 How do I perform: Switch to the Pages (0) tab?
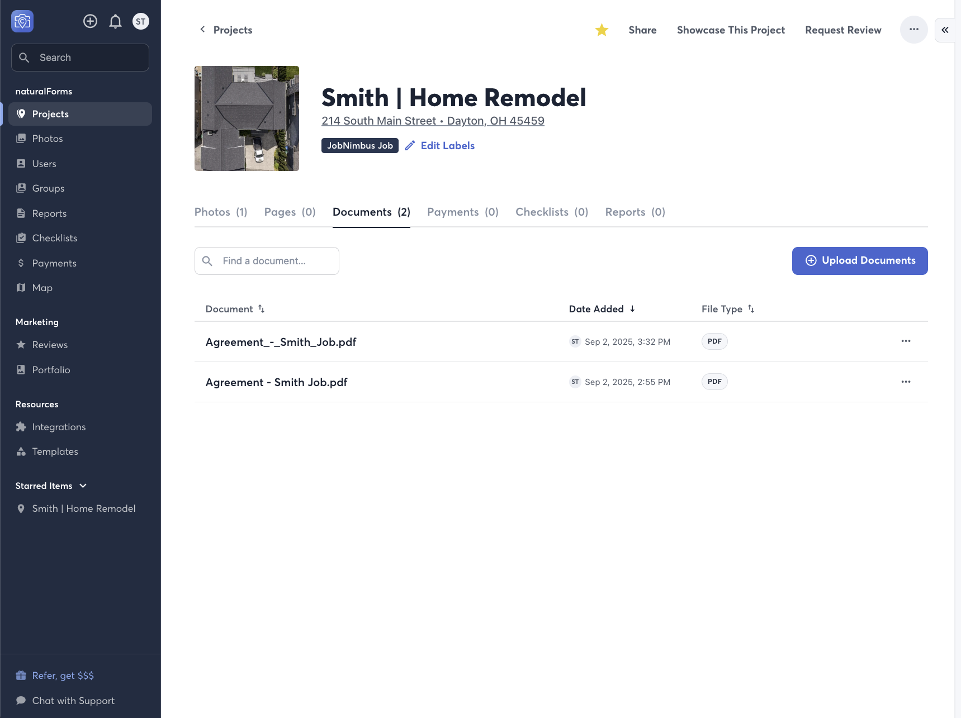[x=290, y=212]
